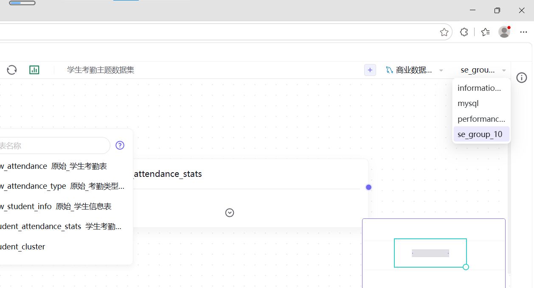Expand the attendance_stats card chevron

click(230, 213)
